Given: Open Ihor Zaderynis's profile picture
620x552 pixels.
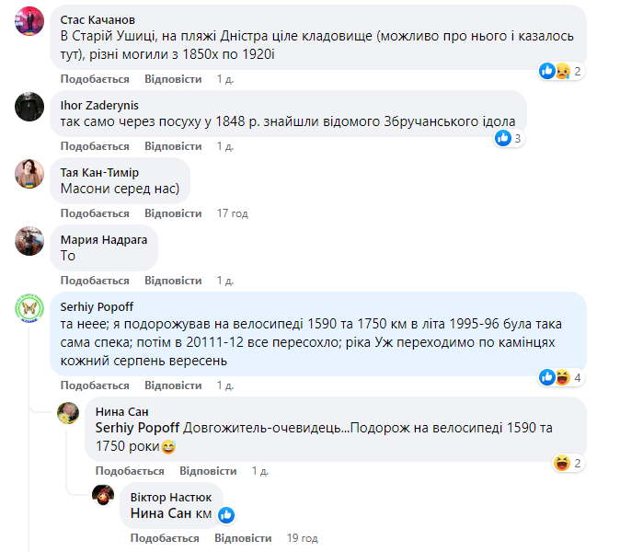Looking at the screenshot, I should pos(29,106).
